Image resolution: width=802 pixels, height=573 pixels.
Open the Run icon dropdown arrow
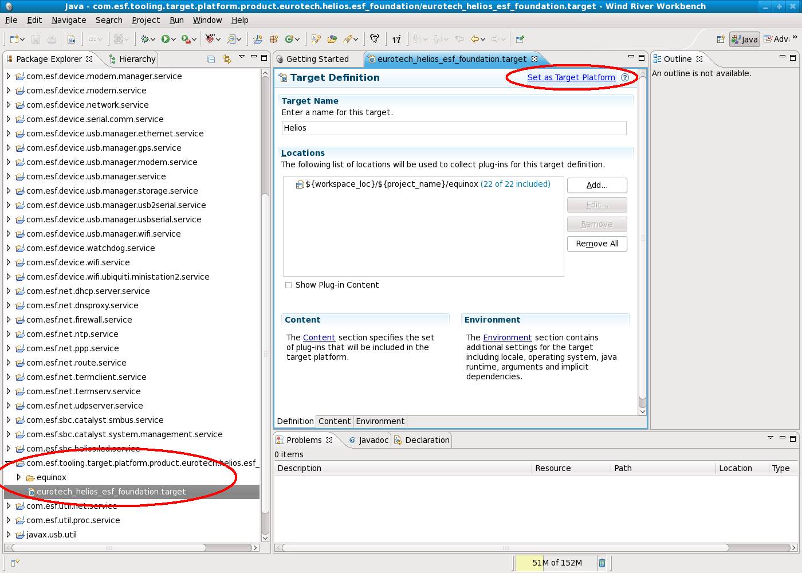174,40
